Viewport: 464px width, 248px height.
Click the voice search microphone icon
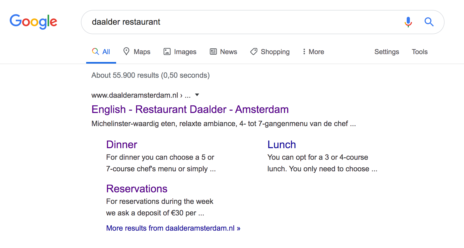pyautogui.click(x=408, y=22)
